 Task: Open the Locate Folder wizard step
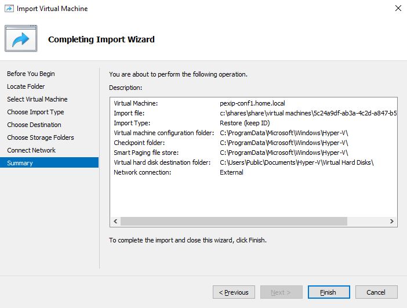(x=26, y=86)
